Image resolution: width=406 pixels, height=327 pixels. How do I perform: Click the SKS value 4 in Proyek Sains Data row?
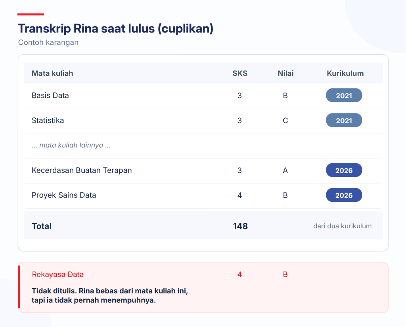(x=239, y=195)
